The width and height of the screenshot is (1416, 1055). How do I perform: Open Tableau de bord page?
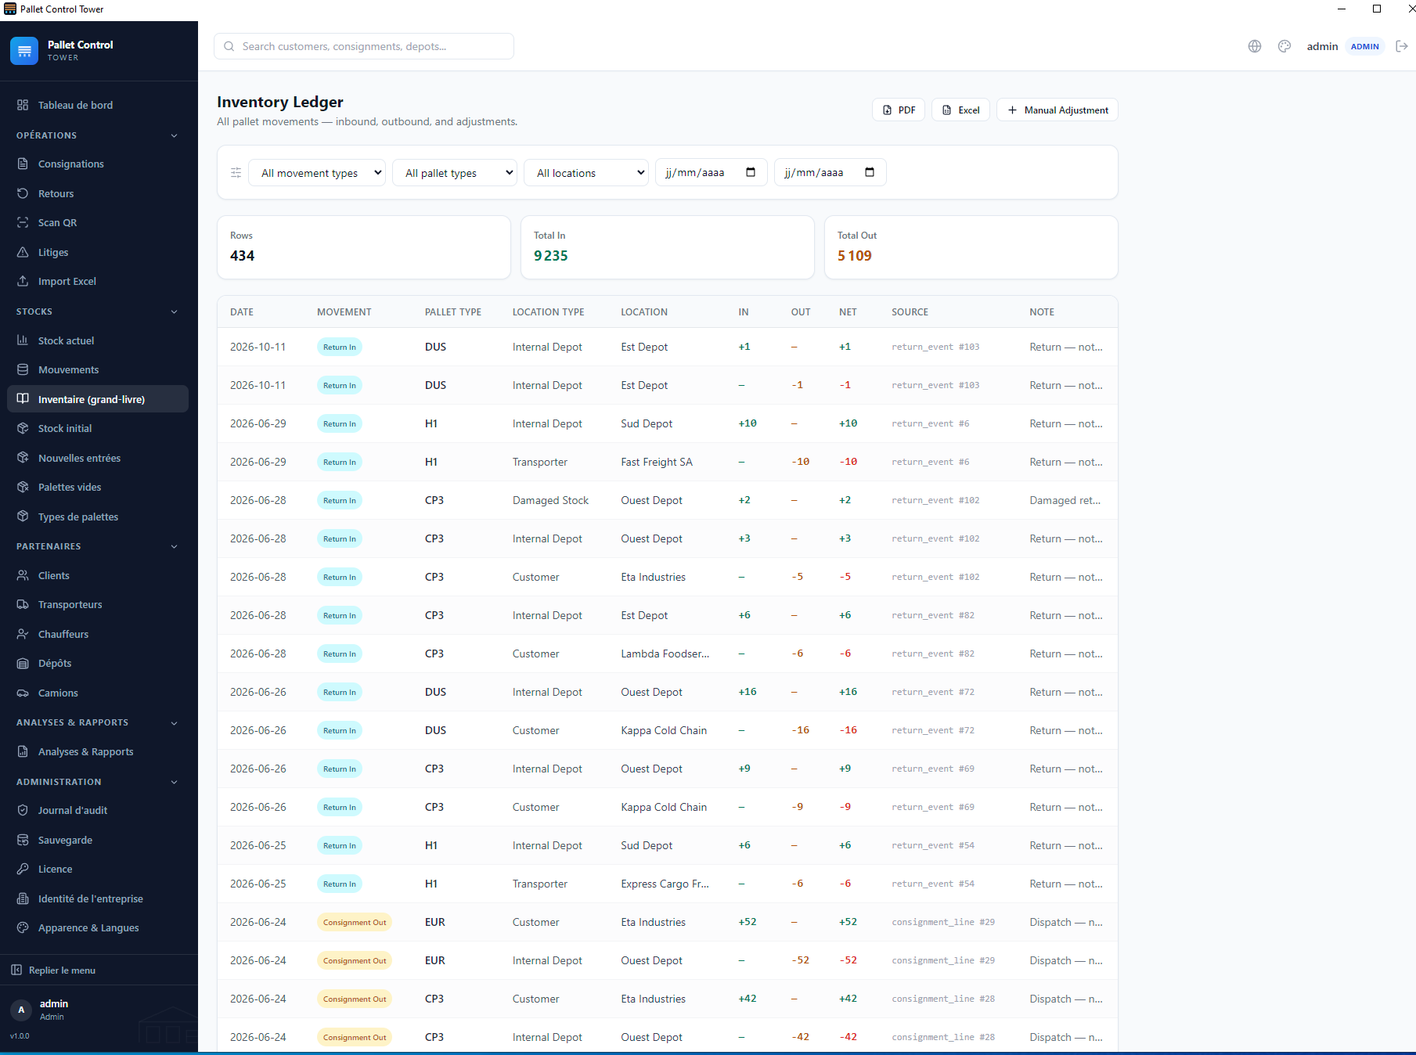(97, 105)
